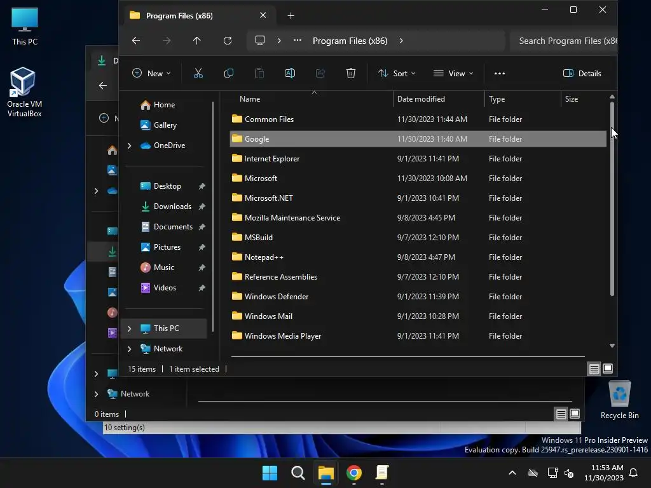Toggle the Details pane button
Screen dimensions: 651x488
582,74
